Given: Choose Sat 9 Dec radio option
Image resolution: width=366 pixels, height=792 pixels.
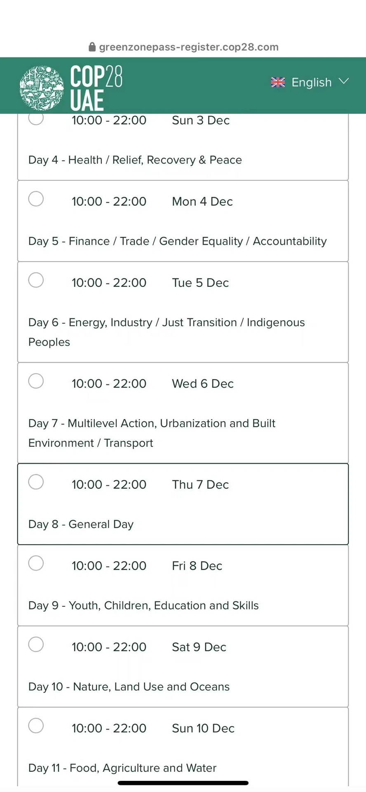Looking at the screenshot, I should (x=36, y=644).
